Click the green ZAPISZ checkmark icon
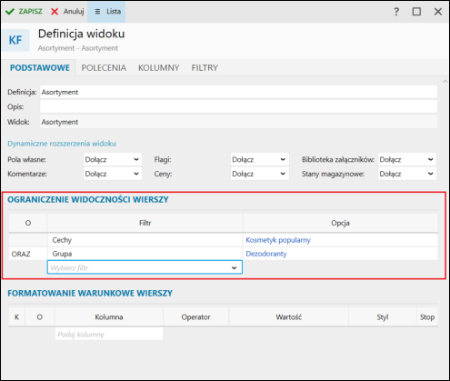 click(x=10, y=12)
